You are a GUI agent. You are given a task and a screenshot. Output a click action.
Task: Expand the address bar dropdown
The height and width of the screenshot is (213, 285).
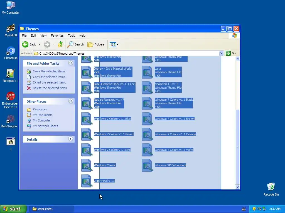221,53
